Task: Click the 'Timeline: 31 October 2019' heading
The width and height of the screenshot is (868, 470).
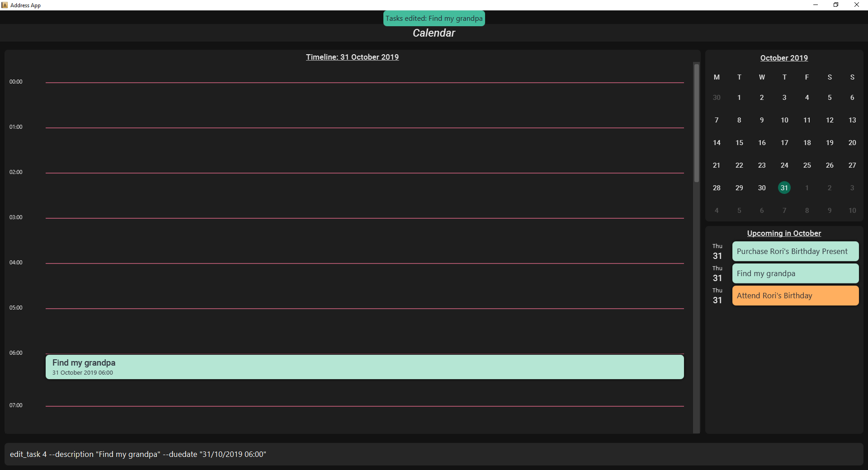Action: pos(352,57)
